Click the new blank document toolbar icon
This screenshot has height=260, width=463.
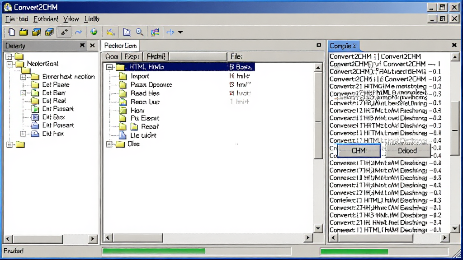(11, 32)
